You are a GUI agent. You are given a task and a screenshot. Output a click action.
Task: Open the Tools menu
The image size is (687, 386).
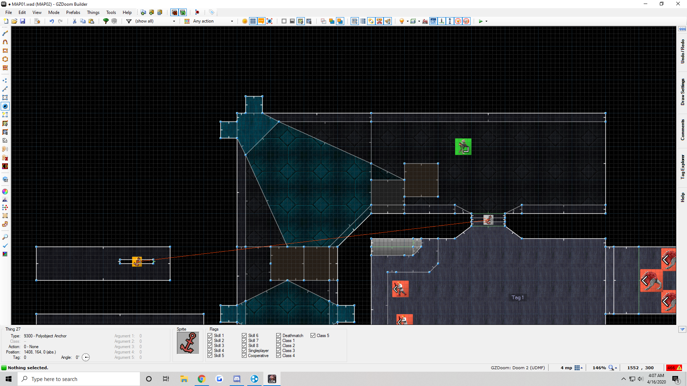coord(111,13)
